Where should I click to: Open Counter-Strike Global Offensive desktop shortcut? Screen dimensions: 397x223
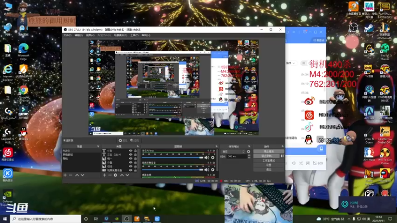click(385, 135)
